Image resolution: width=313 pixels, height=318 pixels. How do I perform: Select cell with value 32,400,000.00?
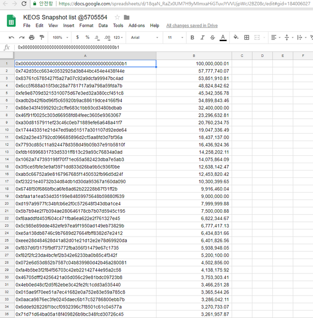(194, 108)
